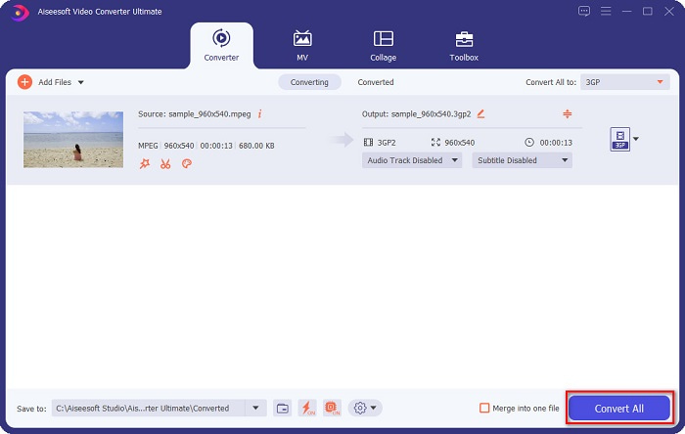Open the output folder icon

click(282, 408)
